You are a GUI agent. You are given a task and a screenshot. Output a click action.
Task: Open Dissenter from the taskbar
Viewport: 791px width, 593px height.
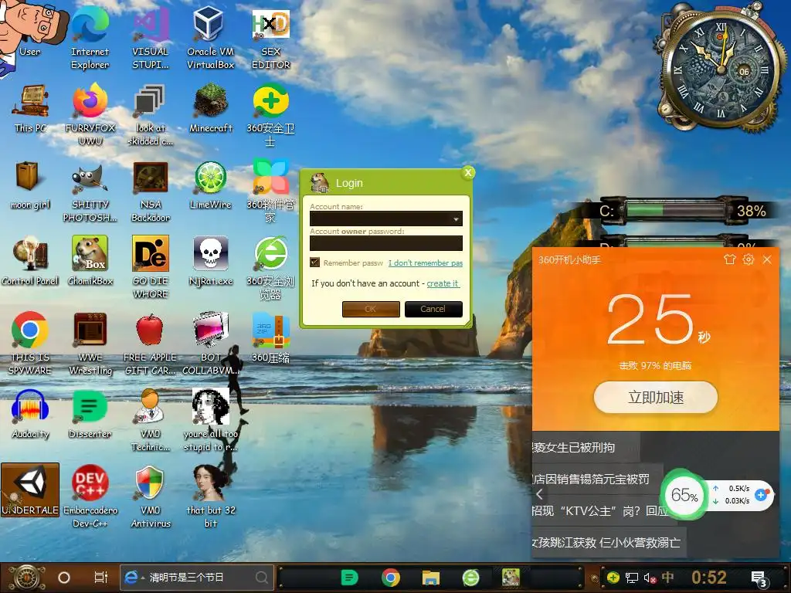tap(349, 578)
